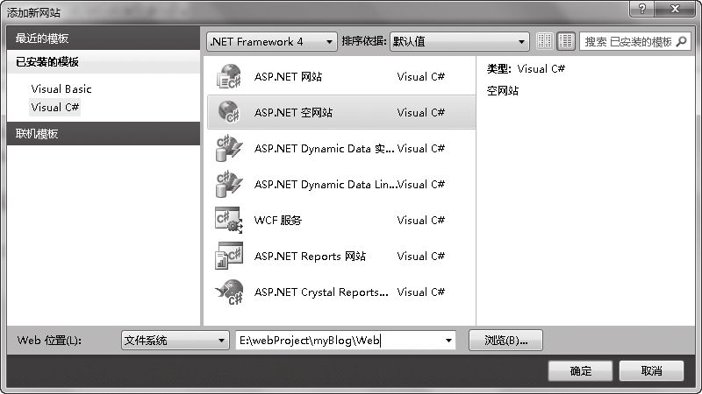Select the 联机模板 section

coord(104,134)
